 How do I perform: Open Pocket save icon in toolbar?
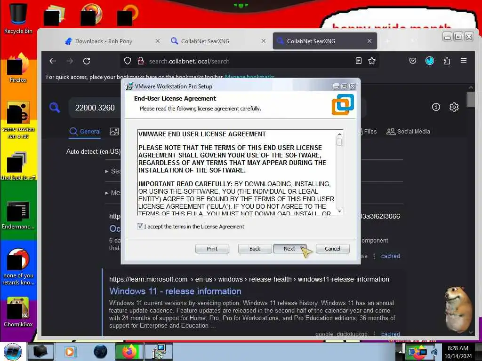[413, 61]
